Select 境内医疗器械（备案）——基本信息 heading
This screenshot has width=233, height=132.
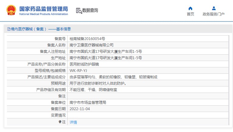click(x=41, y=29)
